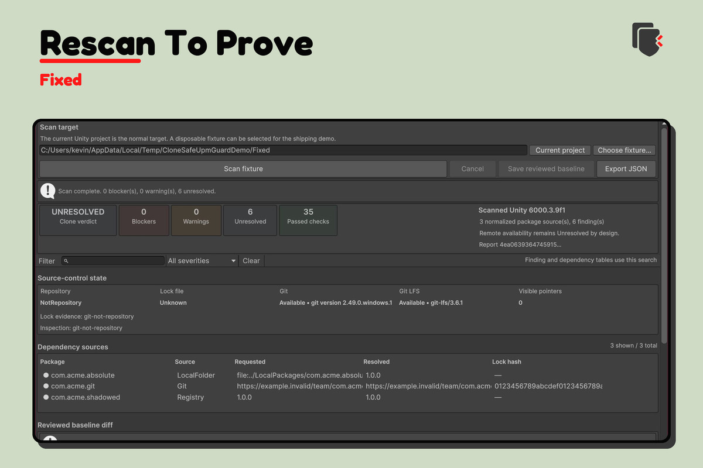Click the Lock evidence: git-not-repository line
Screen dimensions: 703x468
click(87, 316)
